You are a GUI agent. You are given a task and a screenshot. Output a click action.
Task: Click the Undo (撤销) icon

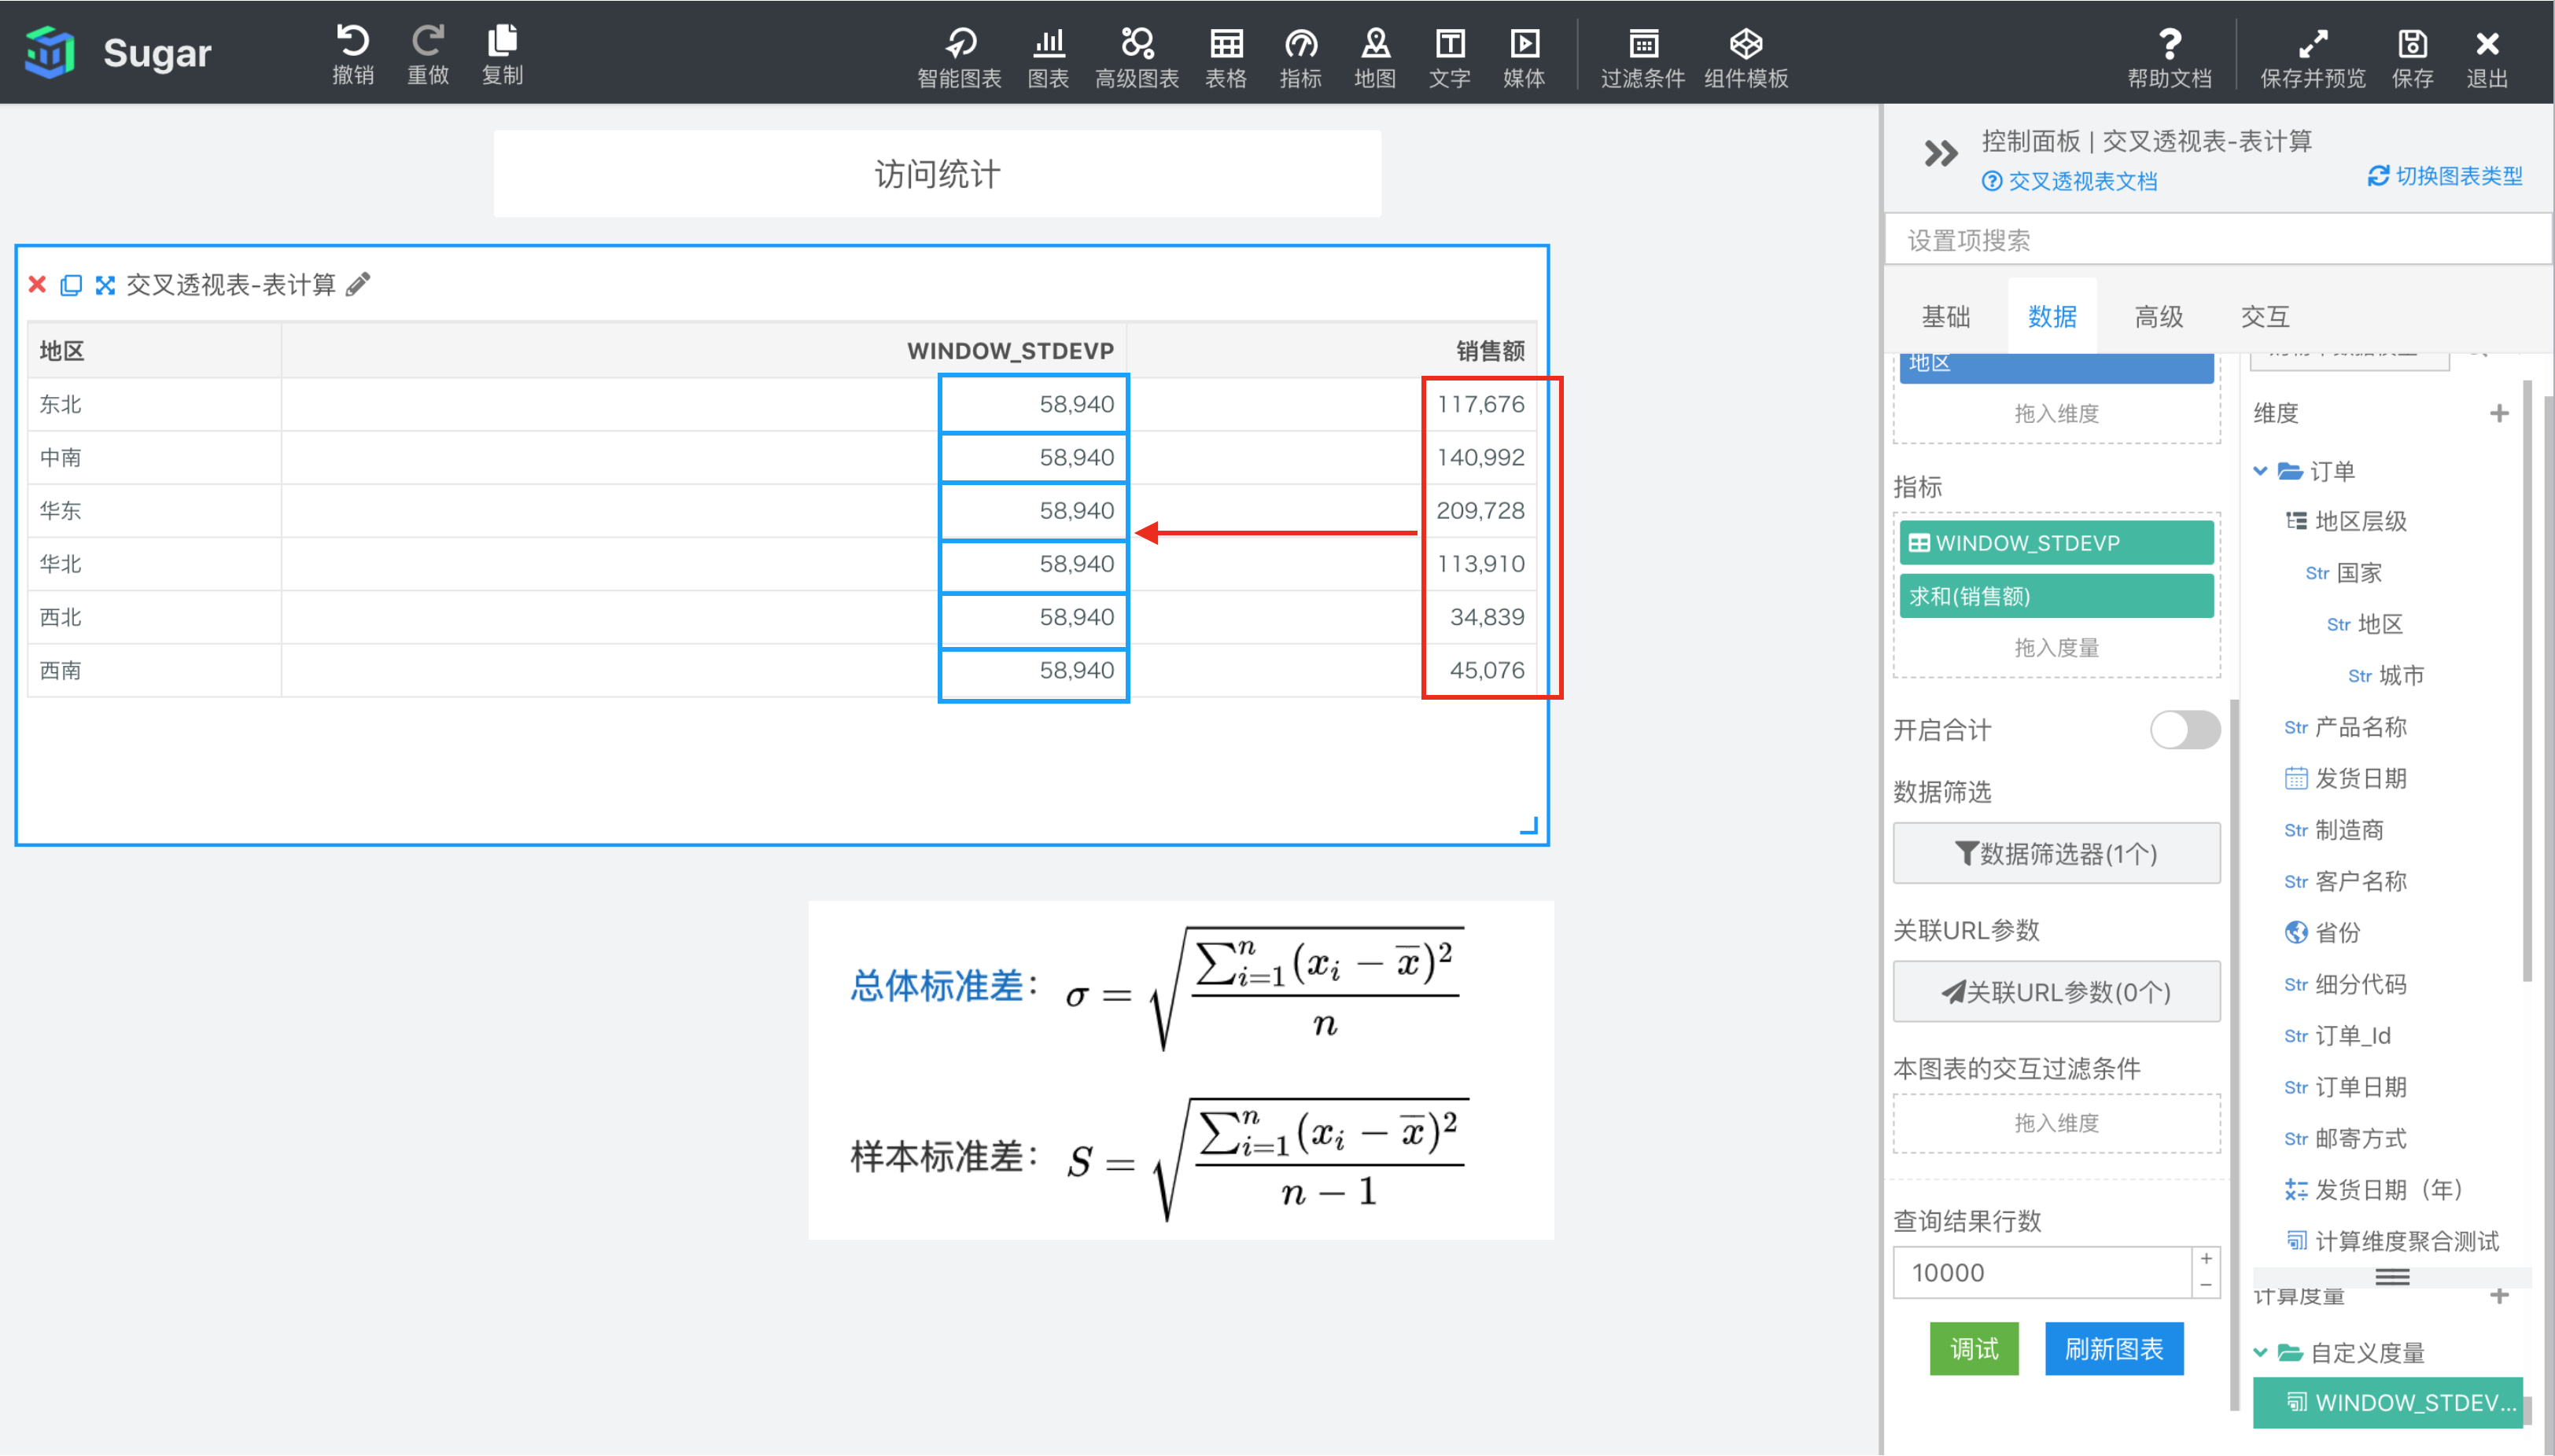352,54
